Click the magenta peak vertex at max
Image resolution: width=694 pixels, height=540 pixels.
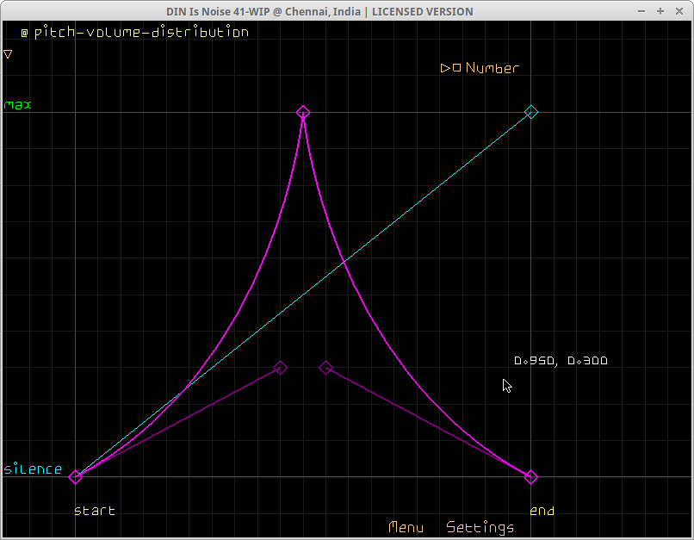(303, 112)
